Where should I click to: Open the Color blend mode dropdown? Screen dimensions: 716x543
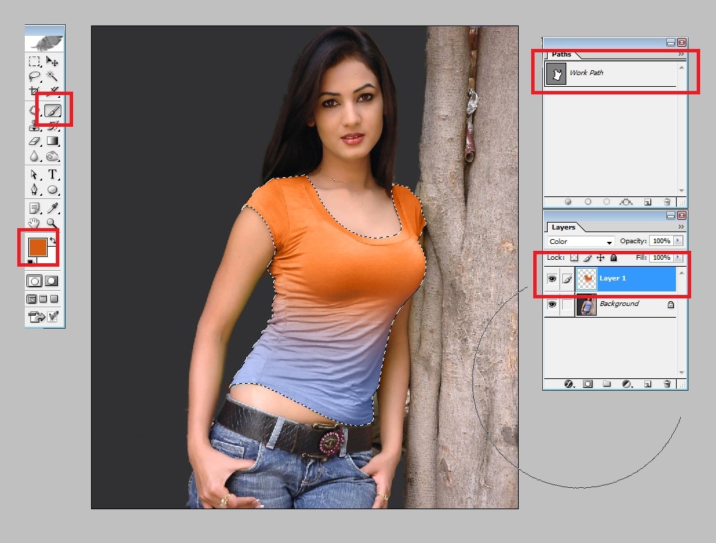coord(580,242)
